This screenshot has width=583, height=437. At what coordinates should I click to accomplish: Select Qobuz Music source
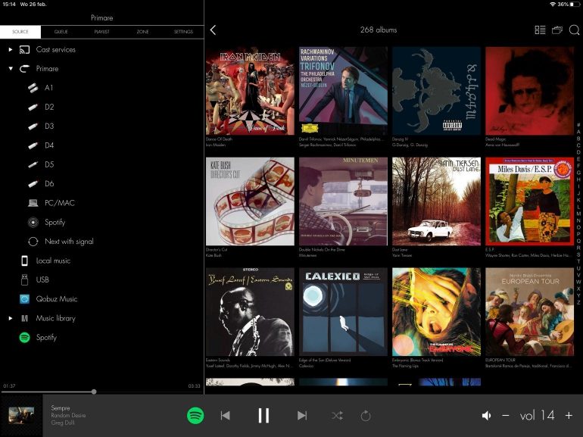click(x=57, y=299)
